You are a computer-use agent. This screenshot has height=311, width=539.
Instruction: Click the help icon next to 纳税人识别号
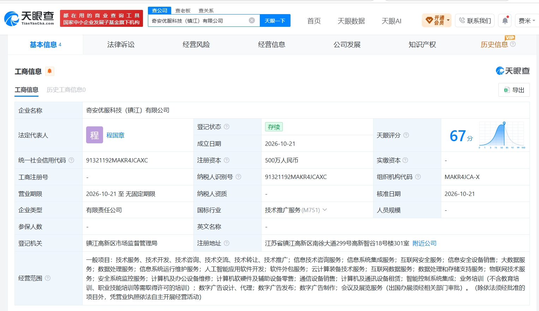238,177
